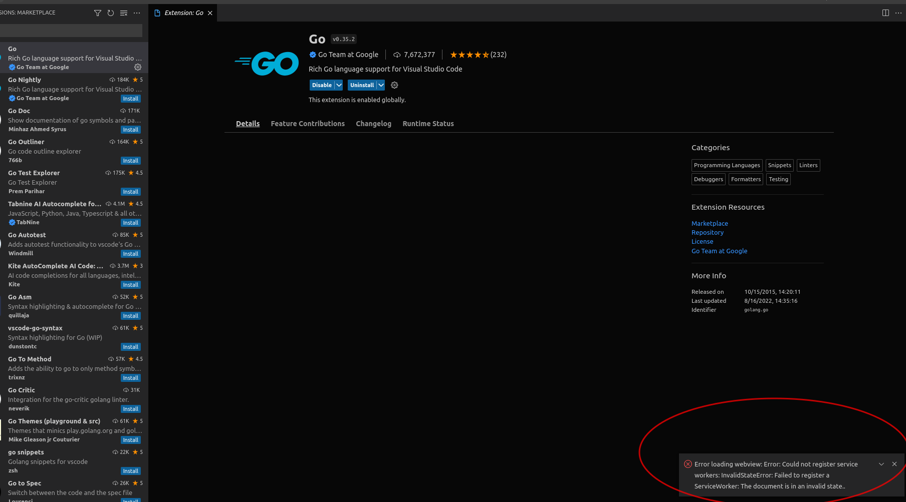The image size is (906, 502).
Task: Split the editor using the top-right icon
Action: coord(885,13)
